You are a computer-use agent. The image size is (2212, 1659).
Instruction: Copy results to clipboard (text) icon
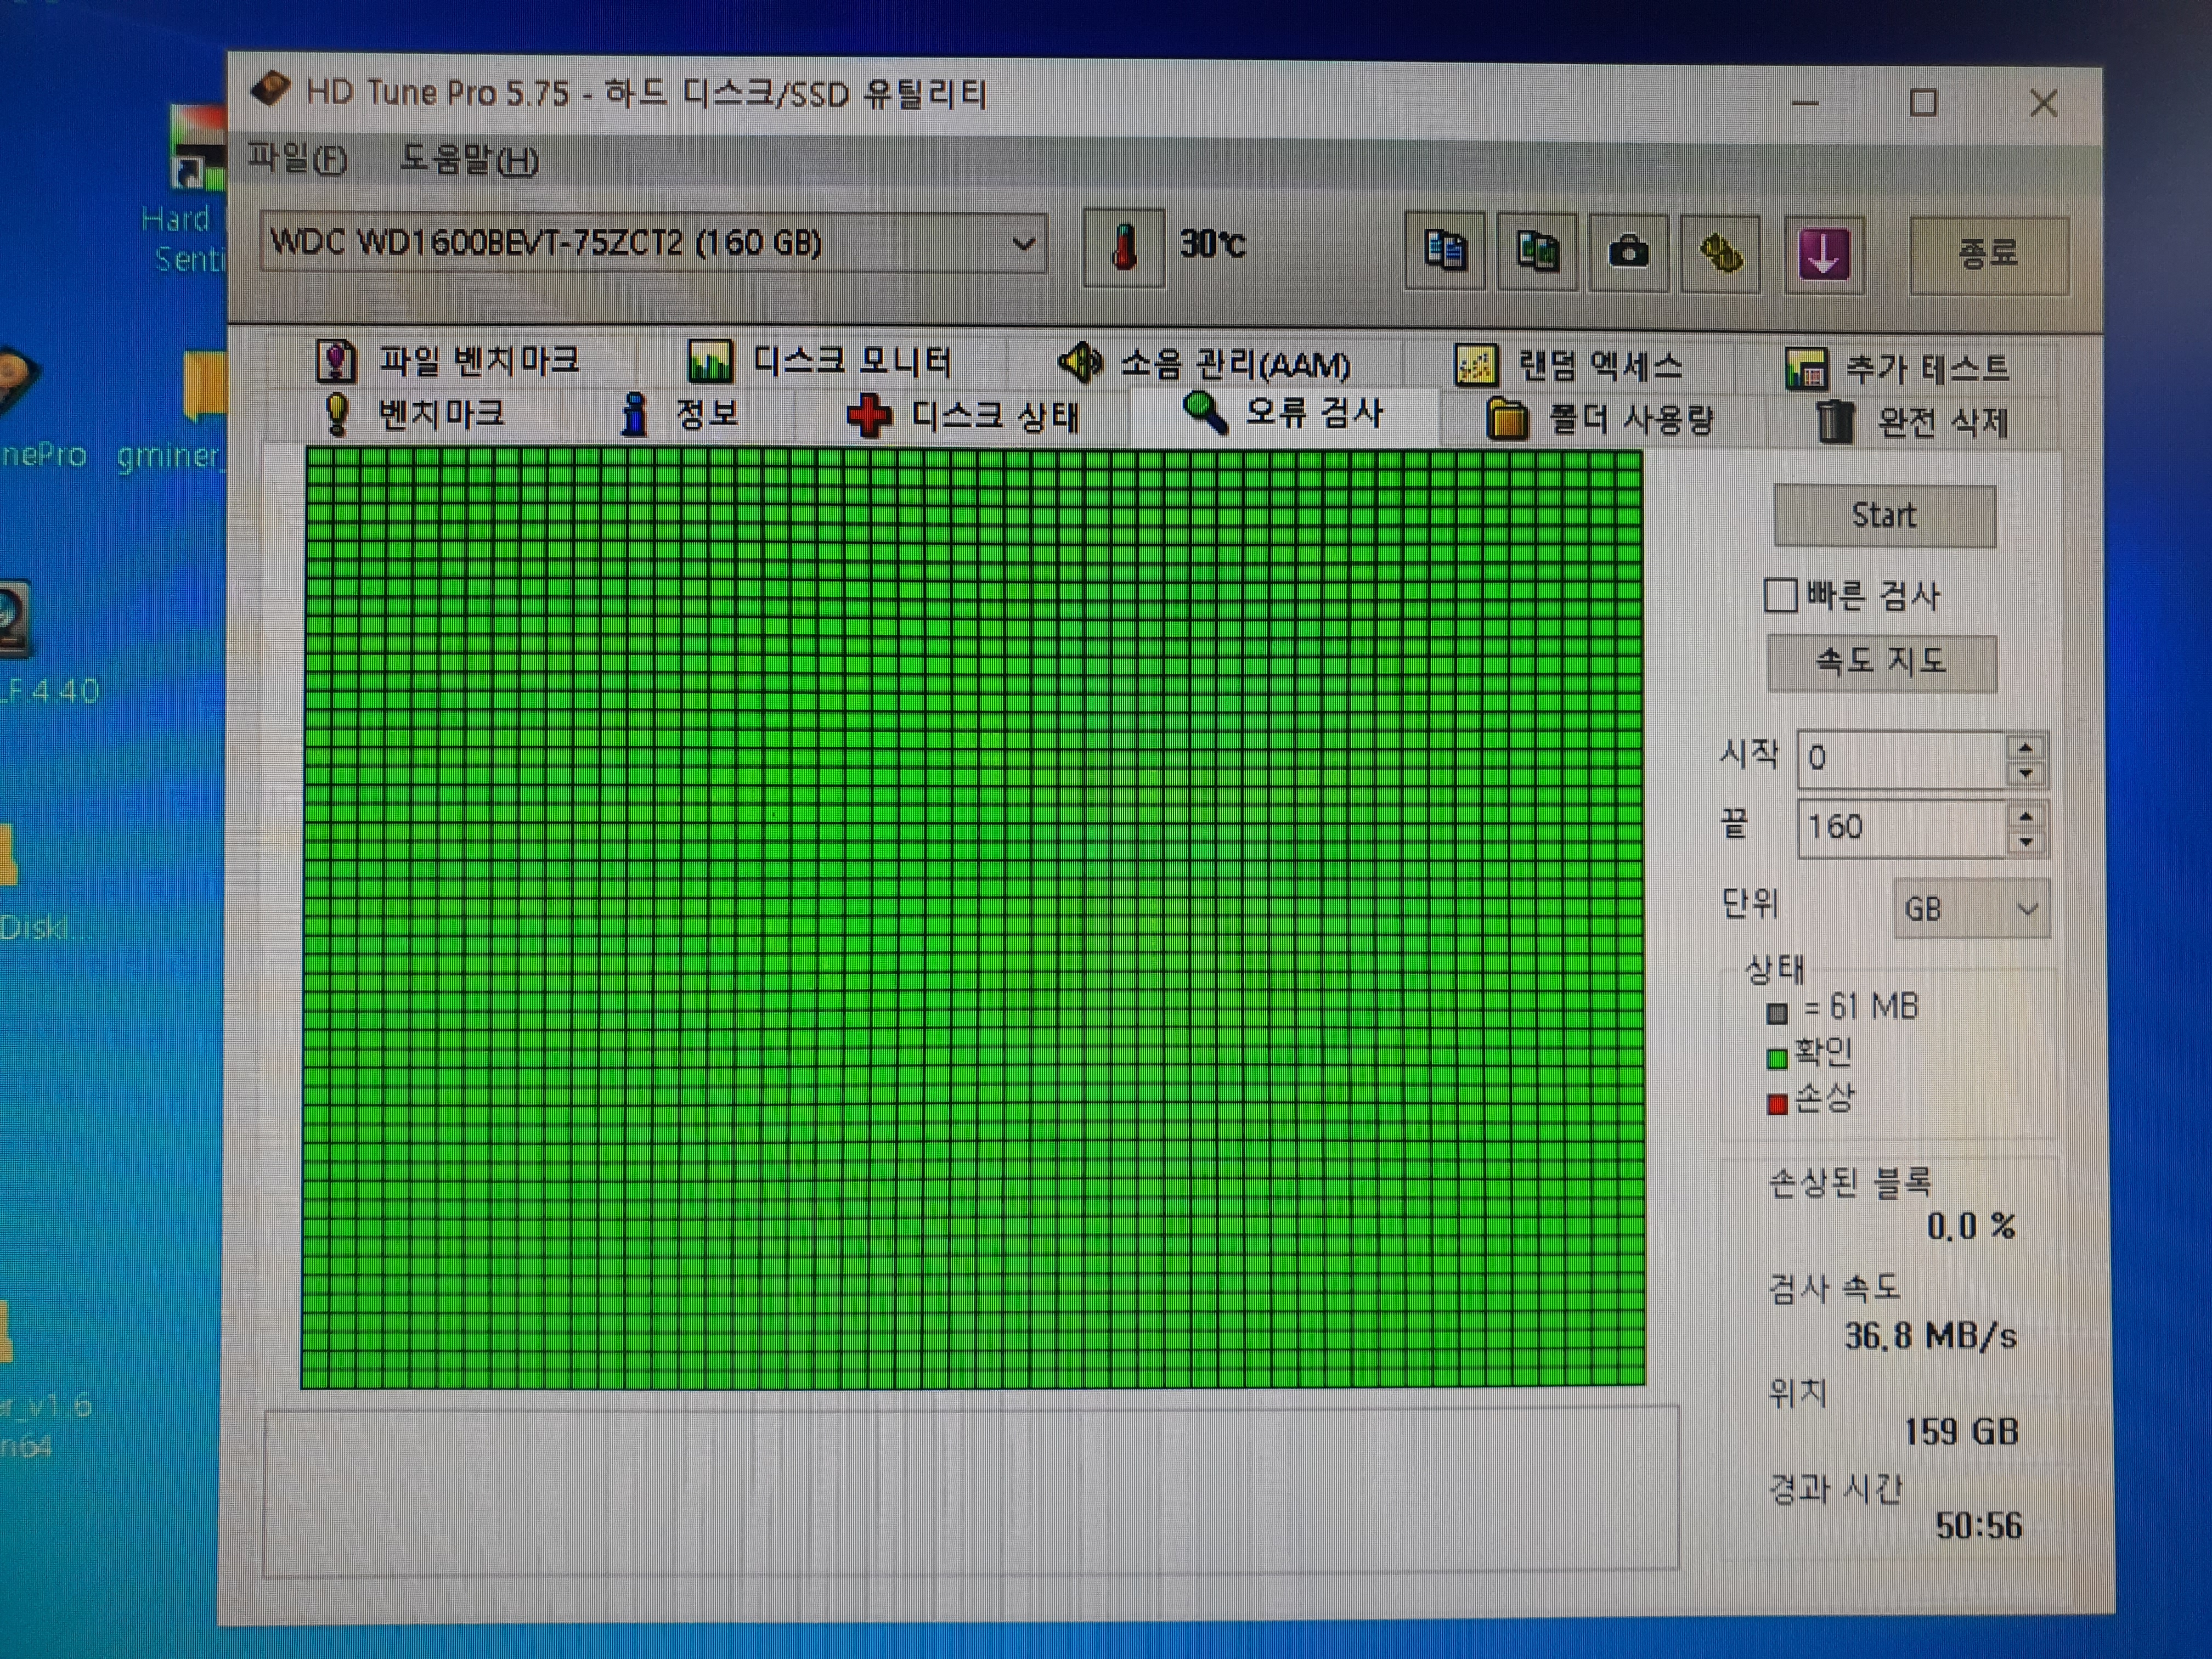pyautogui.click(x=1444, y=250)
